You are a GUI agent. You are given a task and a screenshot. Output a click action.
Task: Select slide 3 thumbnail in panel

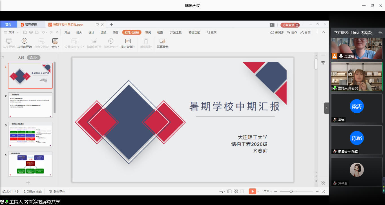pos(30,135)
